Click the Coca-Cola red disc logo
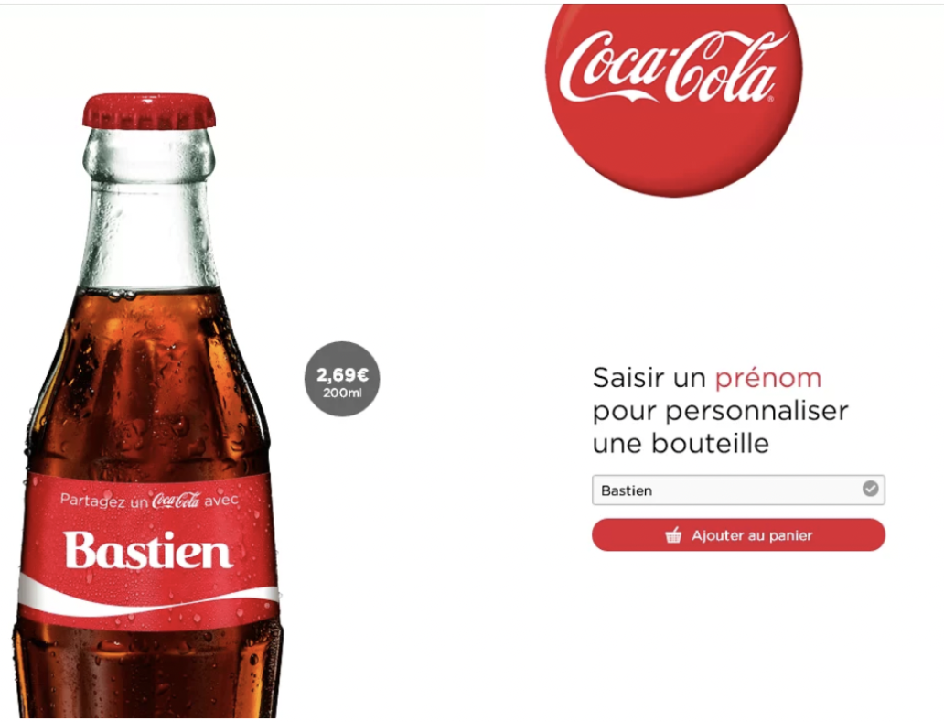Screen dimensions: 944x722 (673, 100)
